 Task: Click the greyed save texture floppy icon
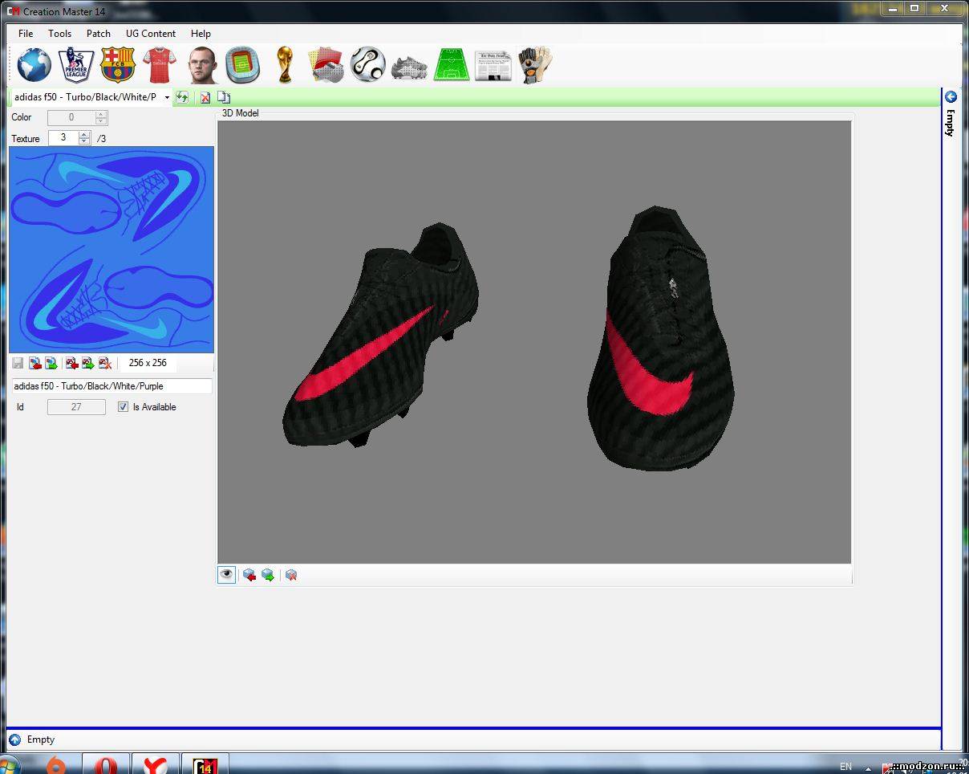pyautogui.click(x=18, y=363)
